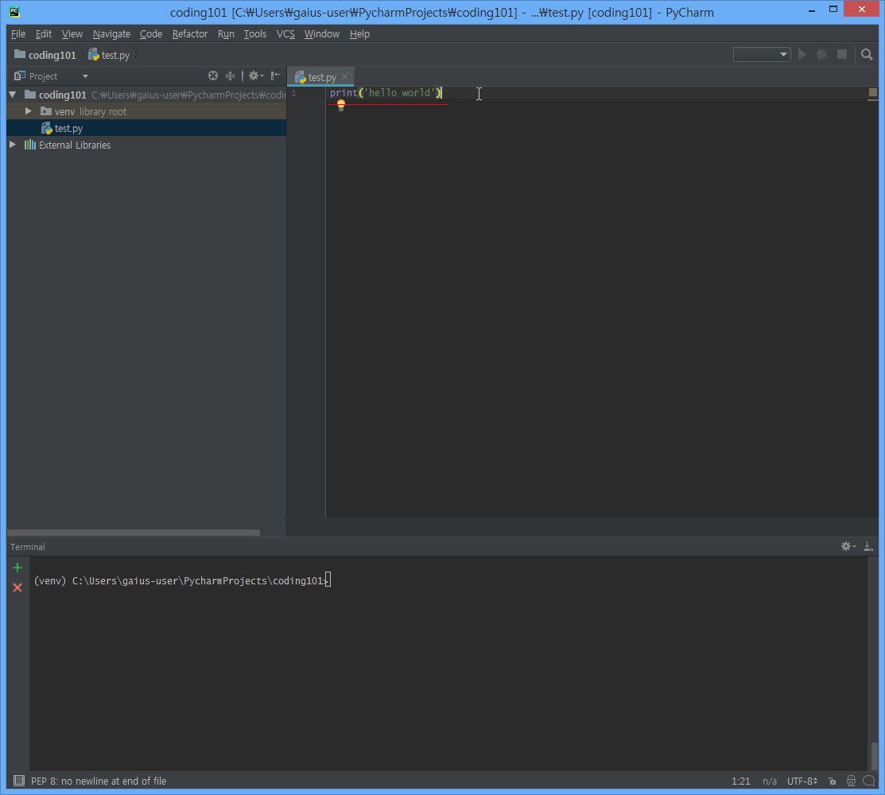The height and width of the screenshot is (795, 885).
Task: Click coding101 in the navigation breadcrumb
Action: (x=45, y=55)
